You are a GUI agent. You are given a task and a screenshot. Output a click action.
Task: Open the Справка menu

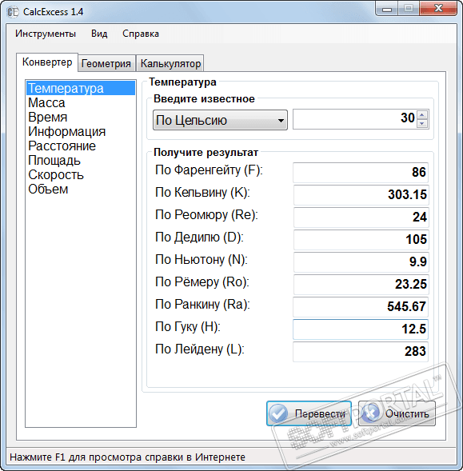[141, 34]
